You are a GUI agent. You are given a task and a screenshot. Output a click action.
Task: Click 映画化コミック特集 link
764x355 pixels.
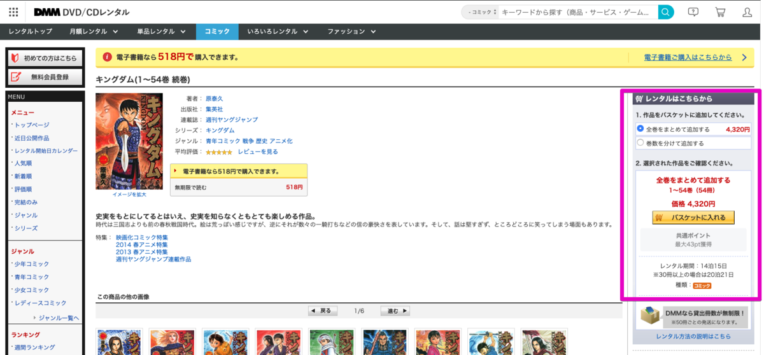pos(142,237)
